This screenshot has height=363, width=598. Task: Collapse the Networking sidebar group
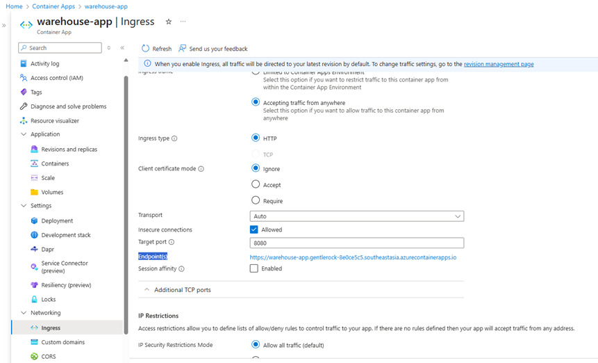(x=24, y=313)
